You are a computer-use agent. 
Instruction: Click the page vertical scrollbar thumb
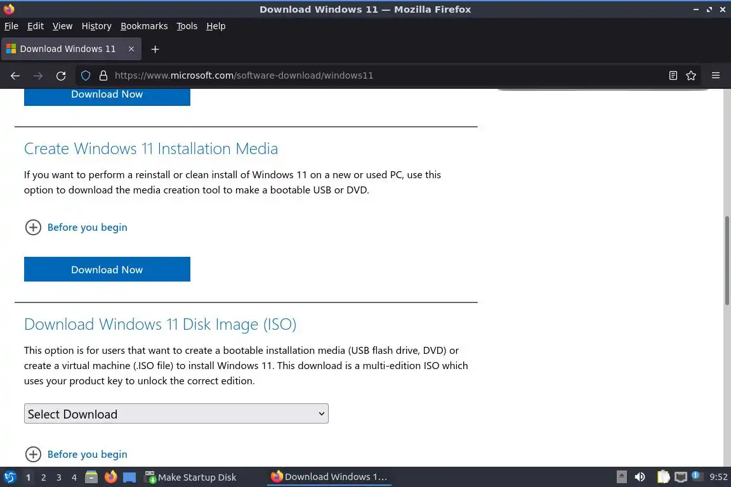727,261
